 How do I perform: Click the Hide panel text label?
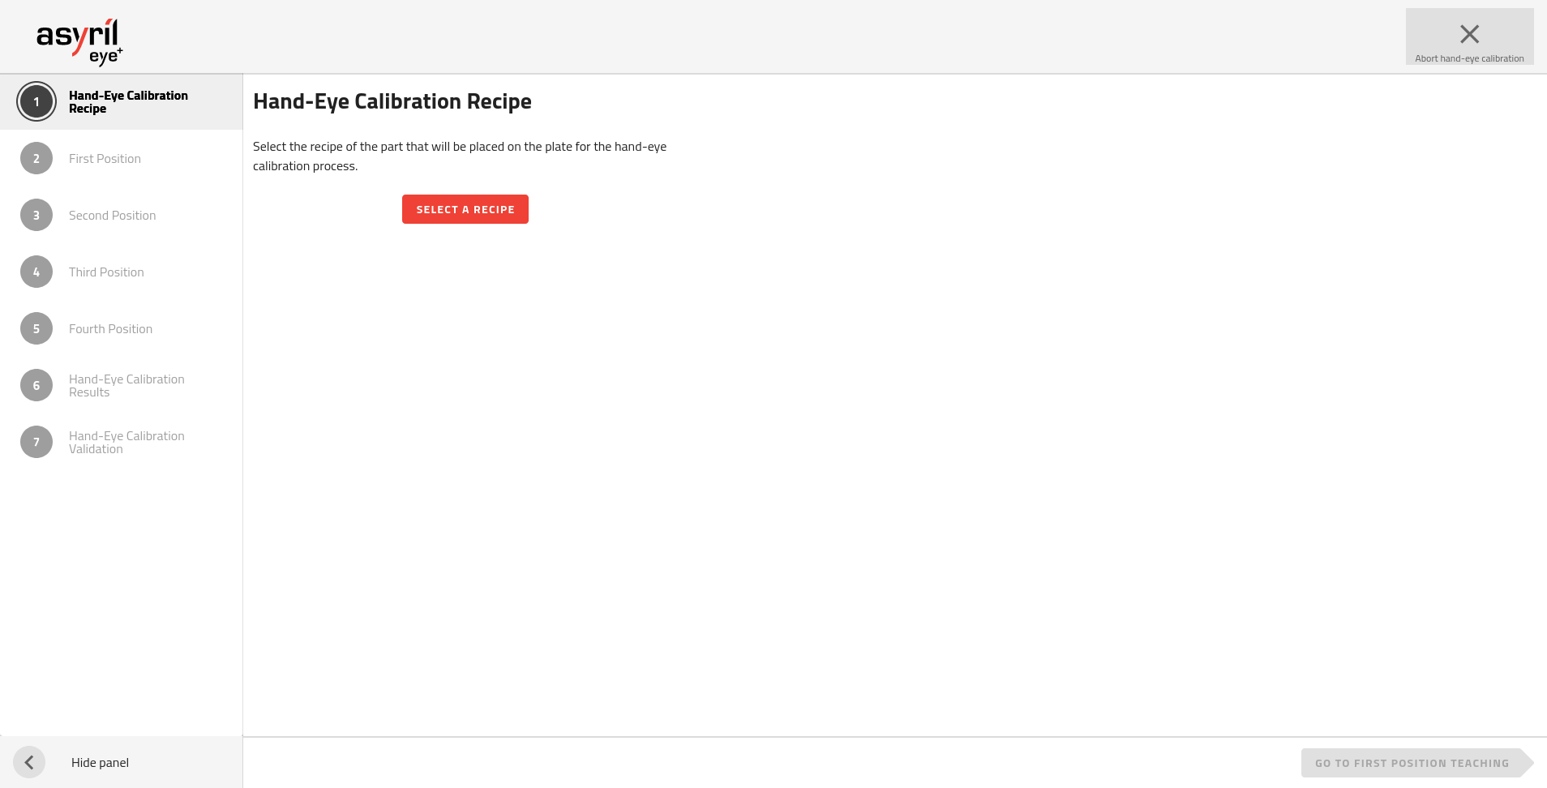pos(100,763)
